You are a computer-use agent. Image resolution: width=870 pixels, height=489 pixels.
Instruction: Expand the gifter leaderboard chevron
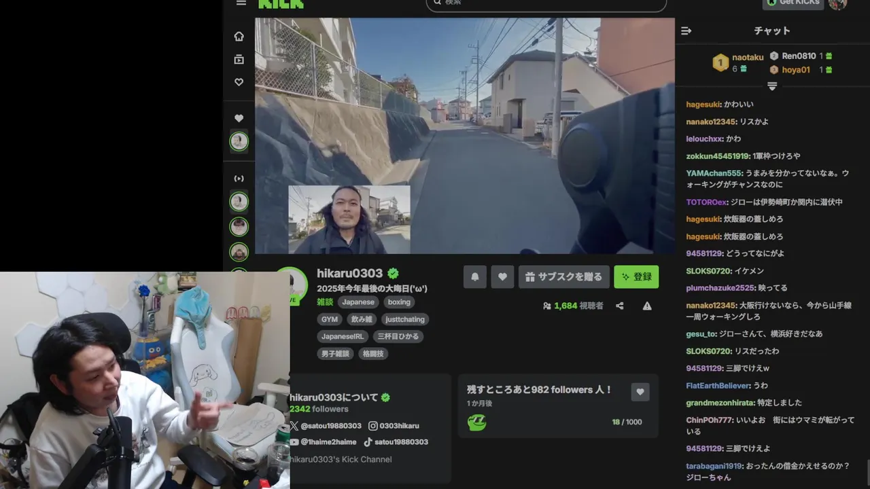771,86
